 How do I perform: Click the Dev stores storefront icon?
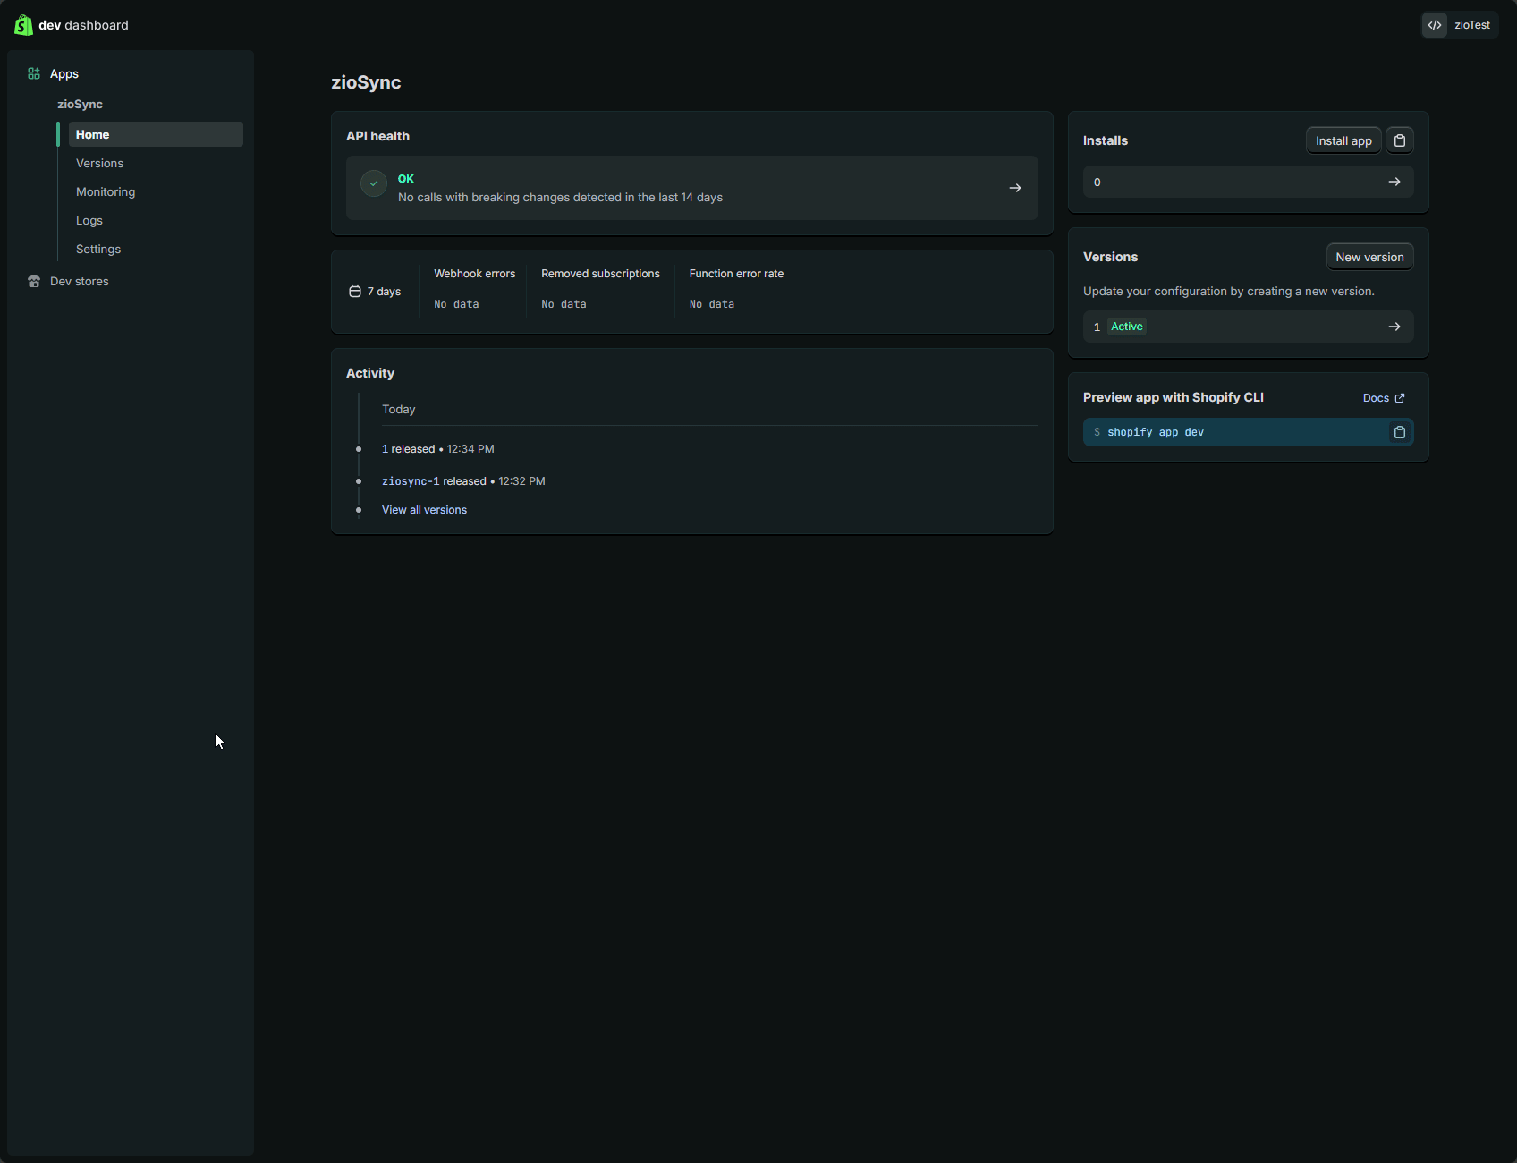pos(34,281)
